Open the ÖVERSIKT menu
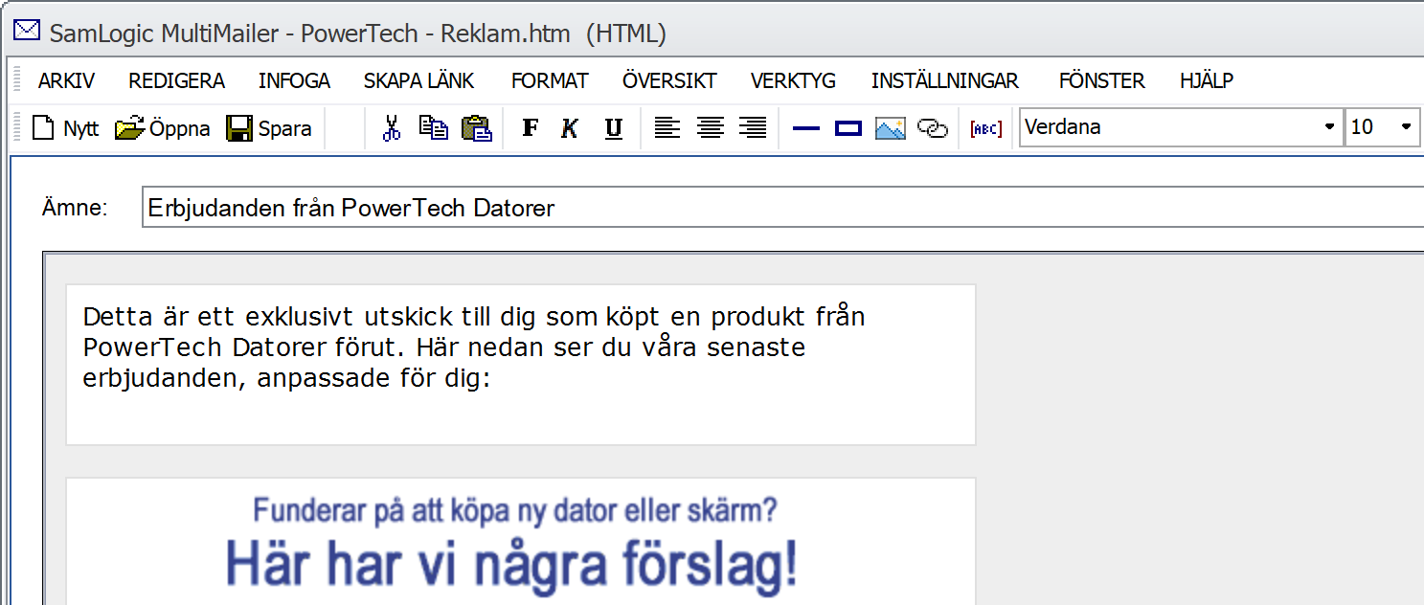This screenshot has width=1424, height=605. (x=669, y=81)
